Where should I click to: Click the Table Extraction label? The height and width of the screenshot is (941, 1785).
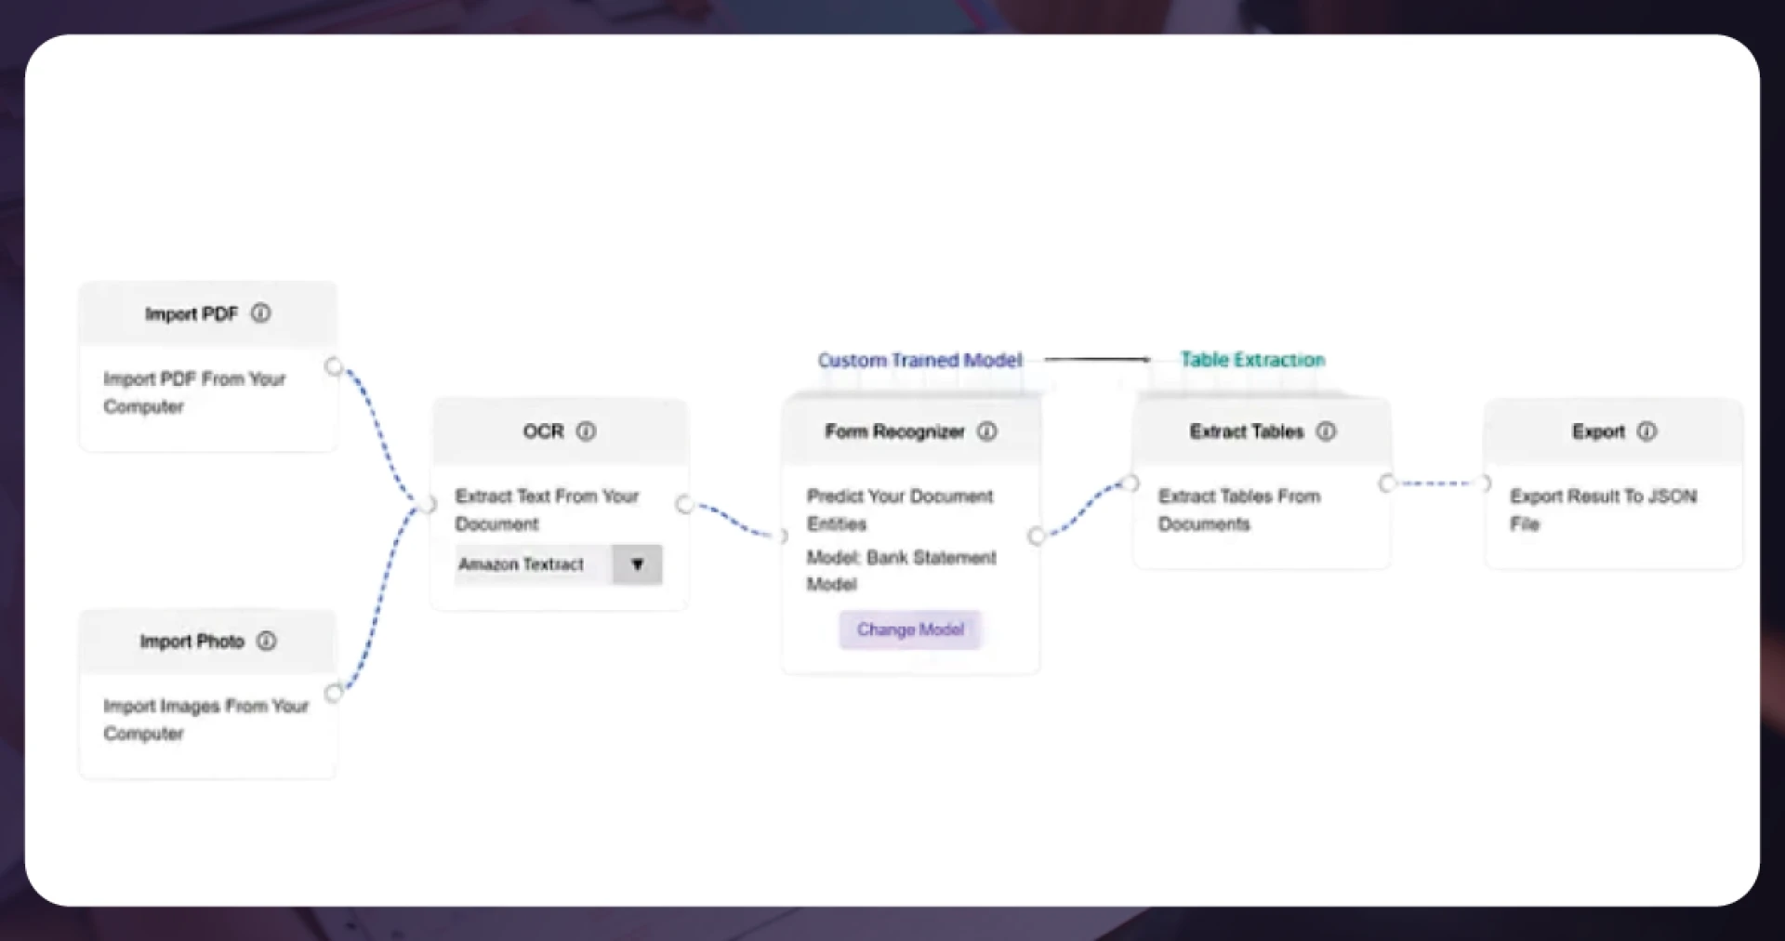1252,360
